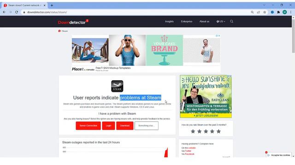Click the scrollbar down arrow
The image size is (295, 165).
point(293,156)
